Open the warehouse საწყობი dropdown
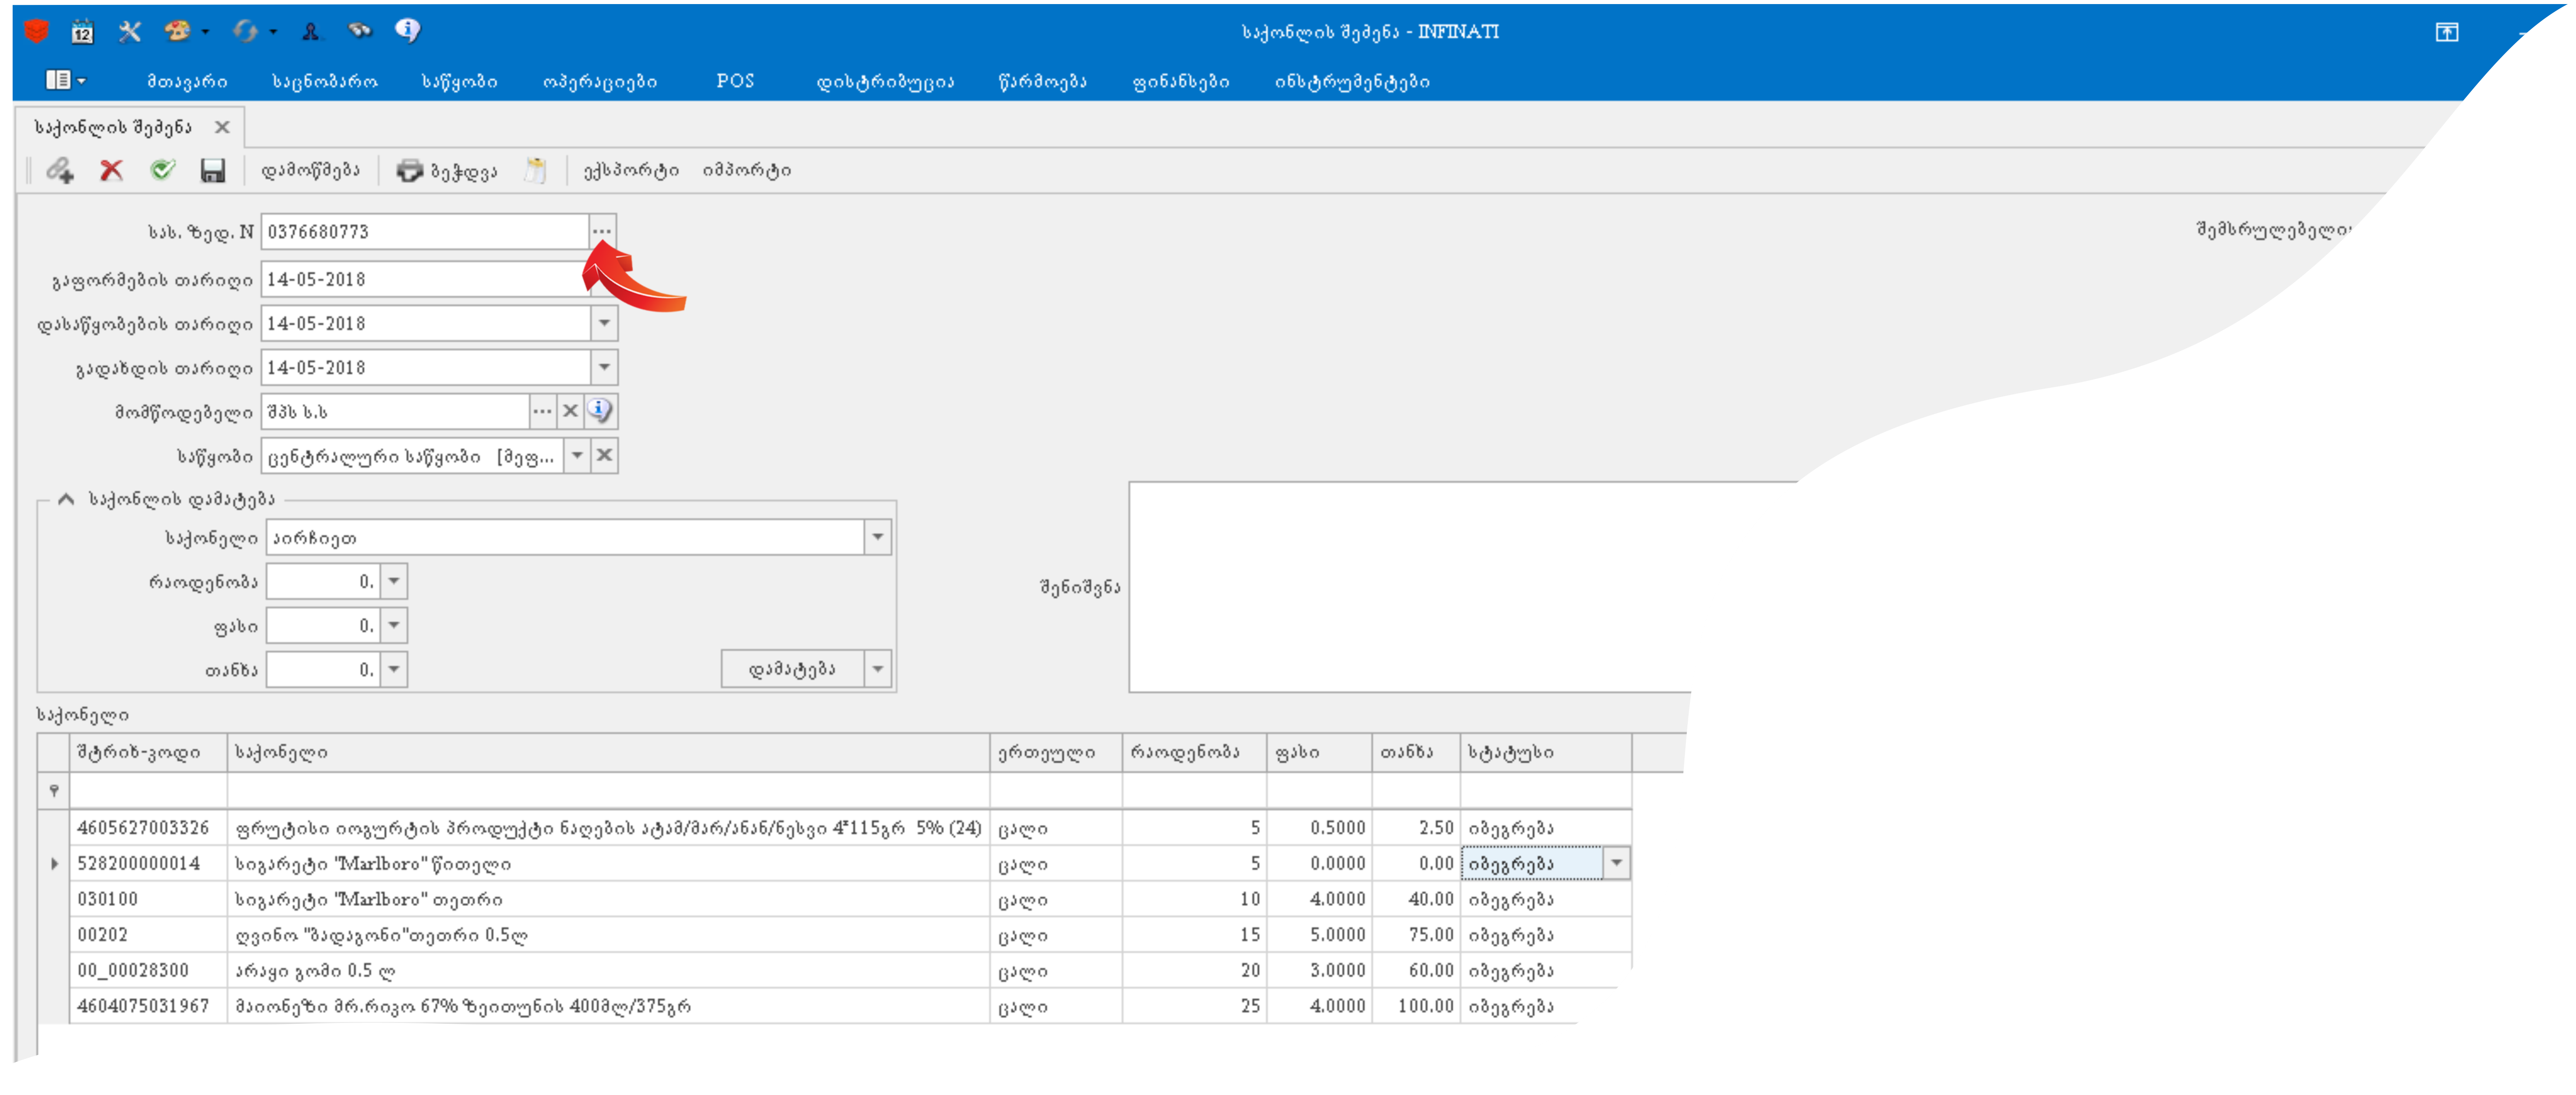The width and height of the screenshot is (2576, 1095). coord(577,455)
